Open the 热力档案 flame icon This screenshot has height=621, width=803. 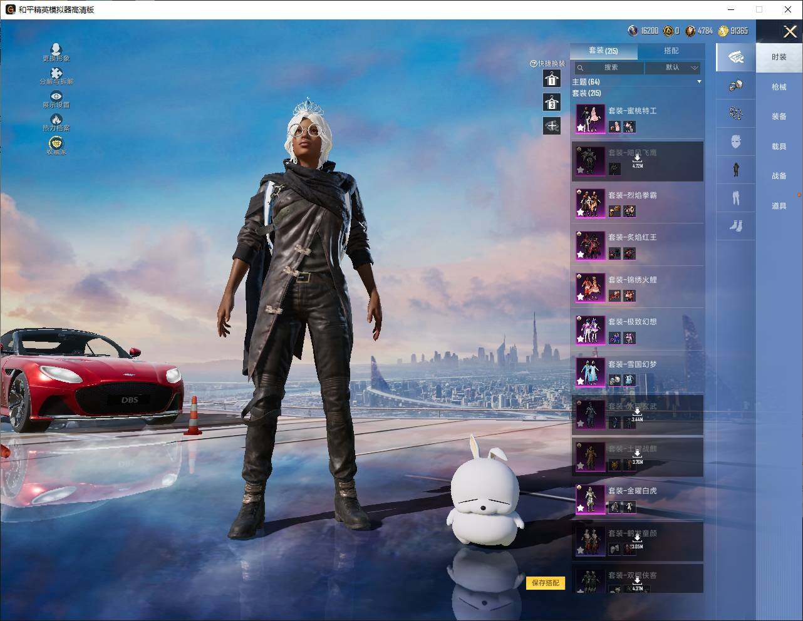click(x=56, y=120)
